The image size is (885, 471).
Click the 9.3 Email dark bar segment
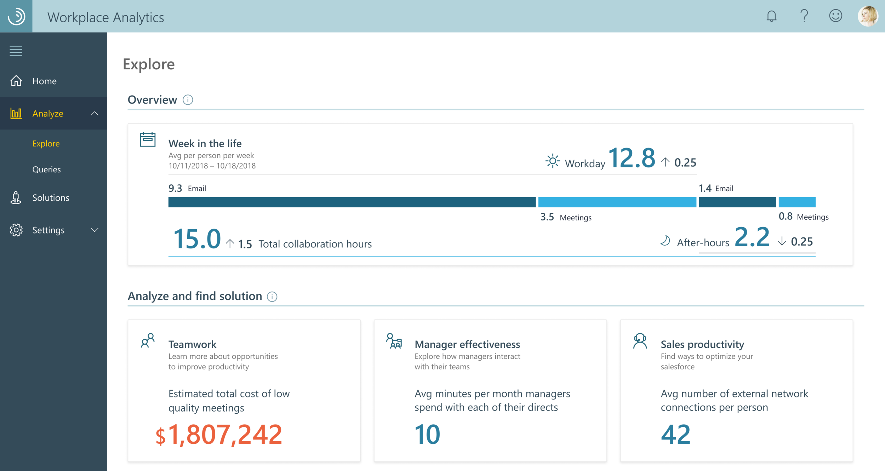pyautogui.click(x=352, y=202)
